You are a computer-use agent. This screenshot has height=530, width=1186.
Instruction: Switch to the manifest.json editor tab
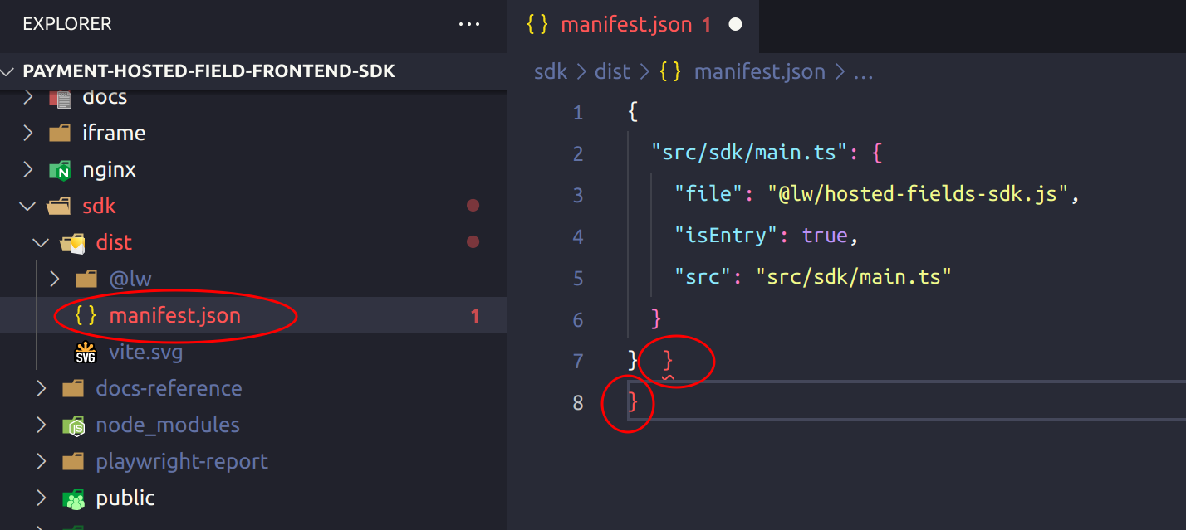pos(633,25)
